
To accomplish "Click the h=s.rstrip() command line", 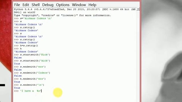I will coord(26,46).
